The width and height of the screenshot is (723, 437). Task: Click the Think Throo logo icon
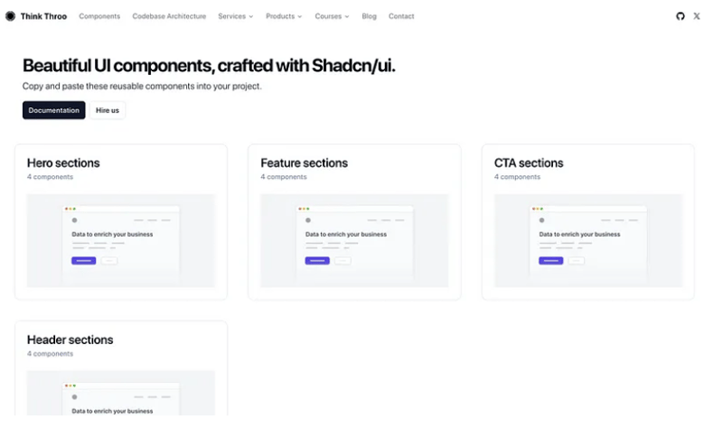pos(11,16)
